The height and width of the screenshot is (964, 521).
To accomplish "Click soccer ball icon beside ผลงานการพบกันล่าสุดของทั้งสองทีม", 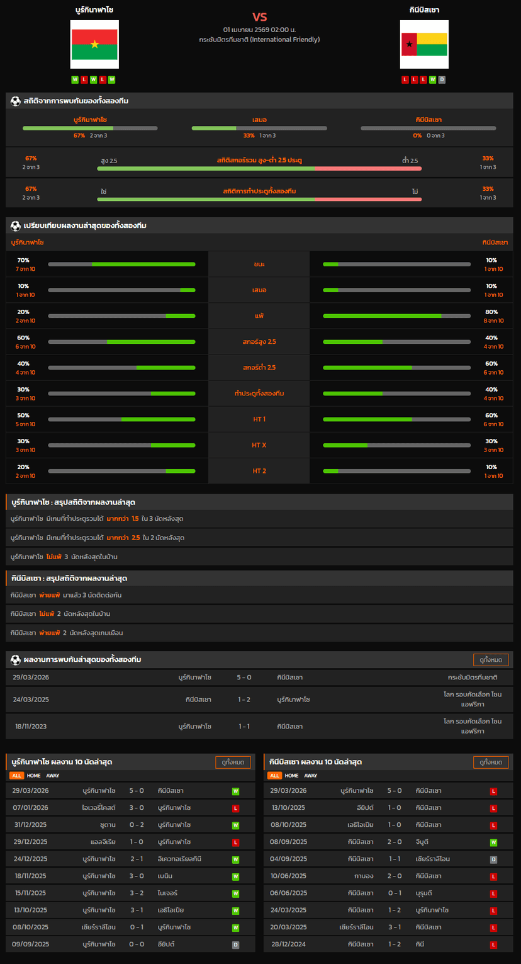I will (x=16, y=659).
